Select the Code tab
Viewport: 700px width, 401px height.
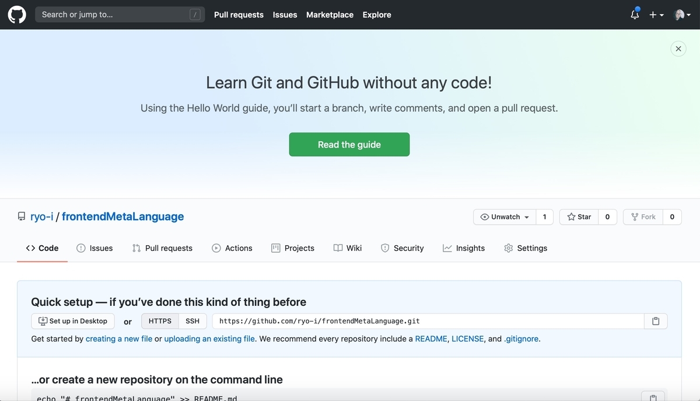[x=42, y=248]
